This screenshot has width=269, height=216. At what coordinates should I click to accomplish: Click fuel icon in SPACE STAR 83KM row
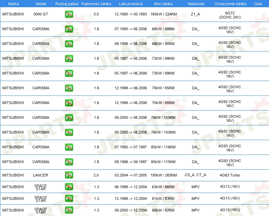tap(69, 198)
